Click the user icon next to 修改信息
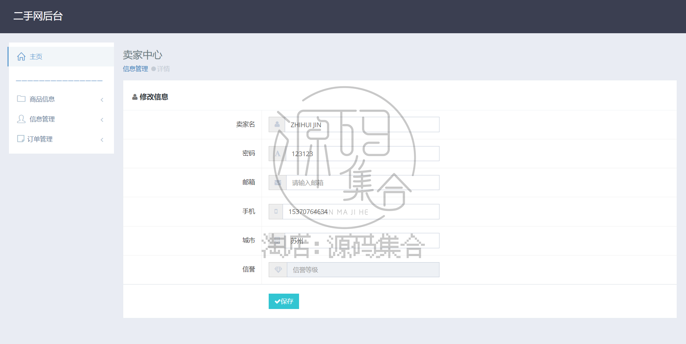Screen dimensions: 686x344 point(135,97)
